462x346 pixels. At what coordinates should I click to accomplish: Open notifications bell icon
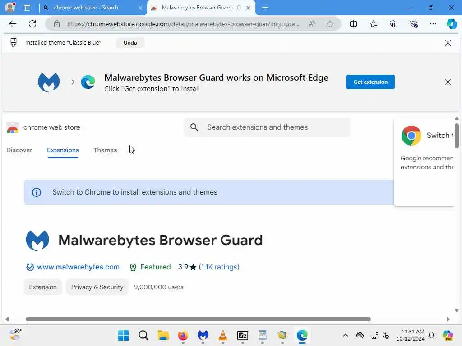tap(431, 335)
